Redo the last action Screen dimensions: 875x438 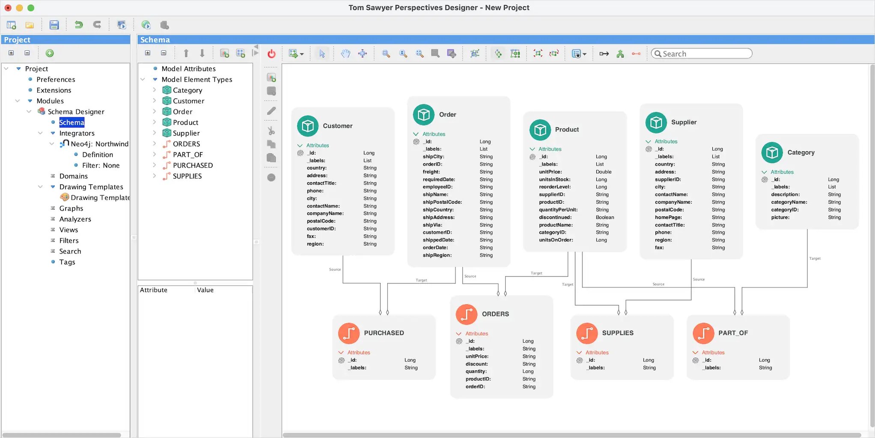[x=97, y=24]
